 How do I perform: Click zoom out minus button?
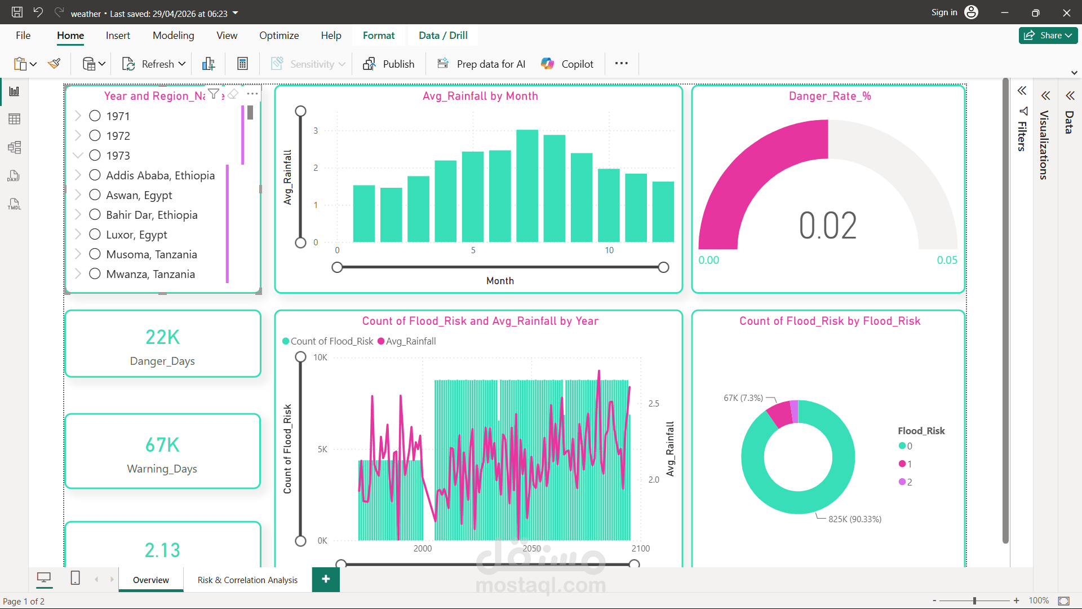(934, 601)
